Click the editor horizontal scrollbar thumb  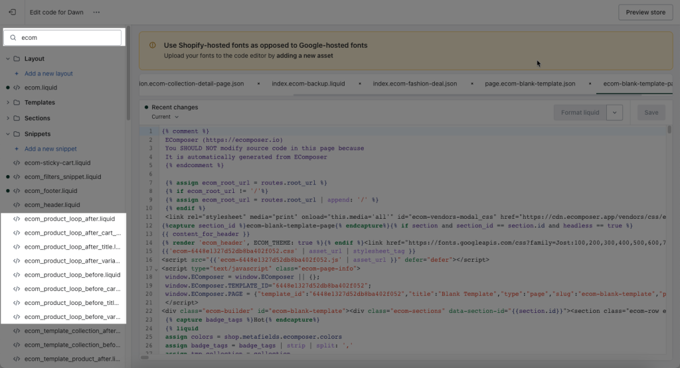[144, 357]
